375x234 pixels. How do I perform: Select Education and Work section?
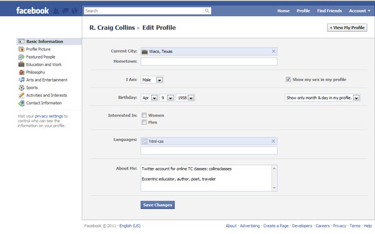tap(44, 64)
